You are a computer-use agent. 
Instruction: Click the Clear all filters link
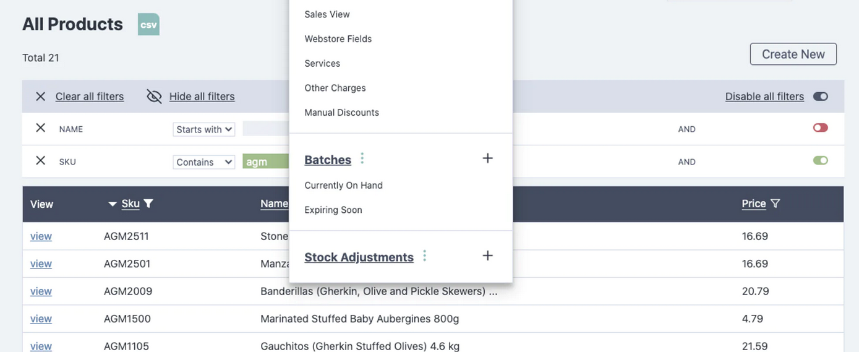pos(90,97)
